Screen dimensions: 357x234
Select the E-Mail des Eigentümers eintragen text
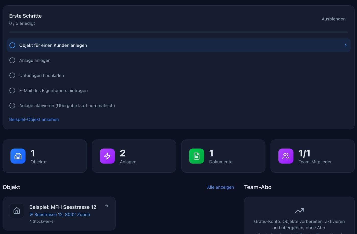tap(54, 90)
